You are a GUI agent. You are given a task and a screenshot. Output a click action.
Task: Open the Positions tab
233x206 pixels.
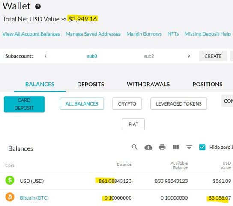pos(207,85)
